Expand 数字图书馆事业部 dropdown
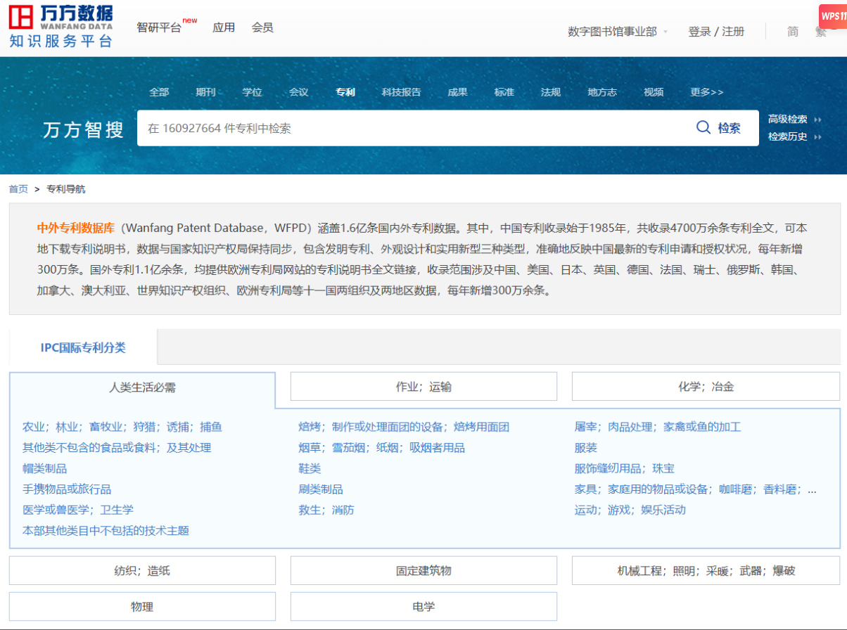This screenshot has height=630, width=847. click(x=665, y=32)
